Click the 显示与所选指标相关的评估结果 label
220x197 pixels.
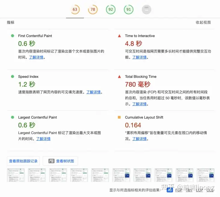[x=135, y=190]
